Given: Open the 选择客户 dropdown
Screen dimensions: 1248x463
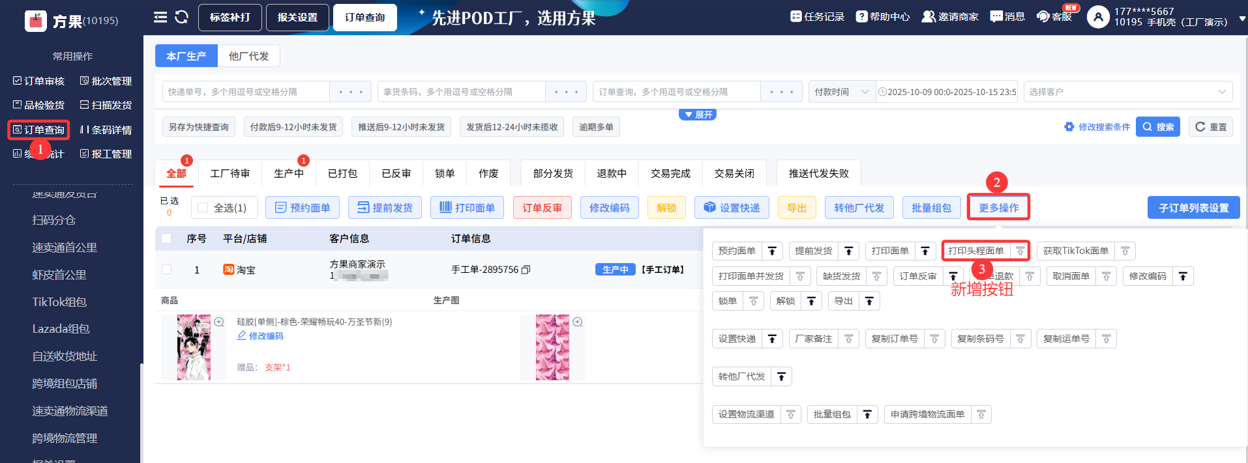Looking at the screenshot, I should pos(1127,92).
